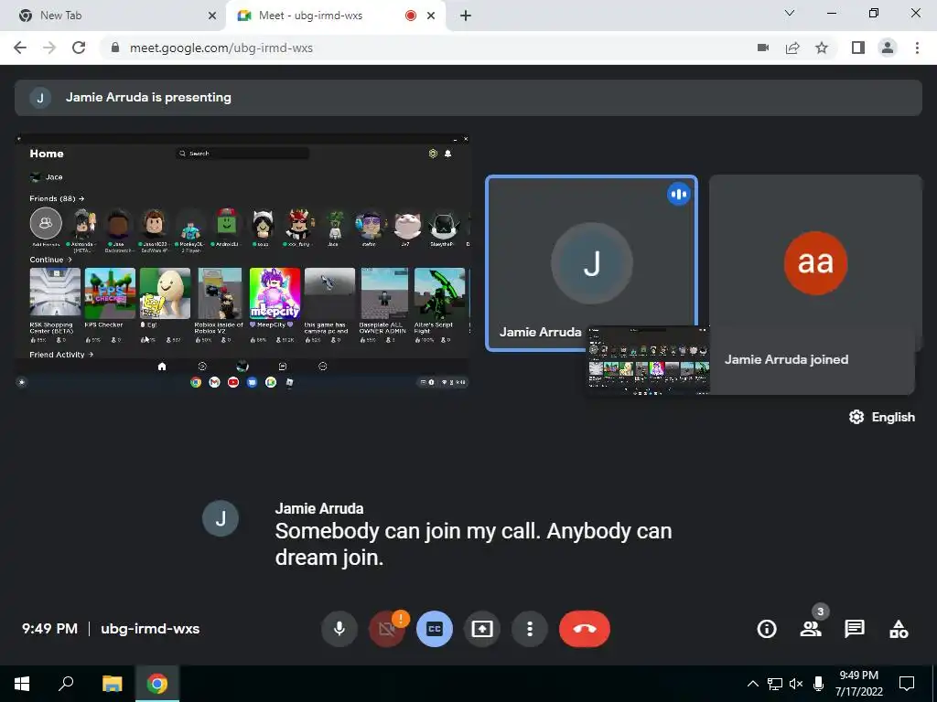Go forward in browser history

click(49, 48)
